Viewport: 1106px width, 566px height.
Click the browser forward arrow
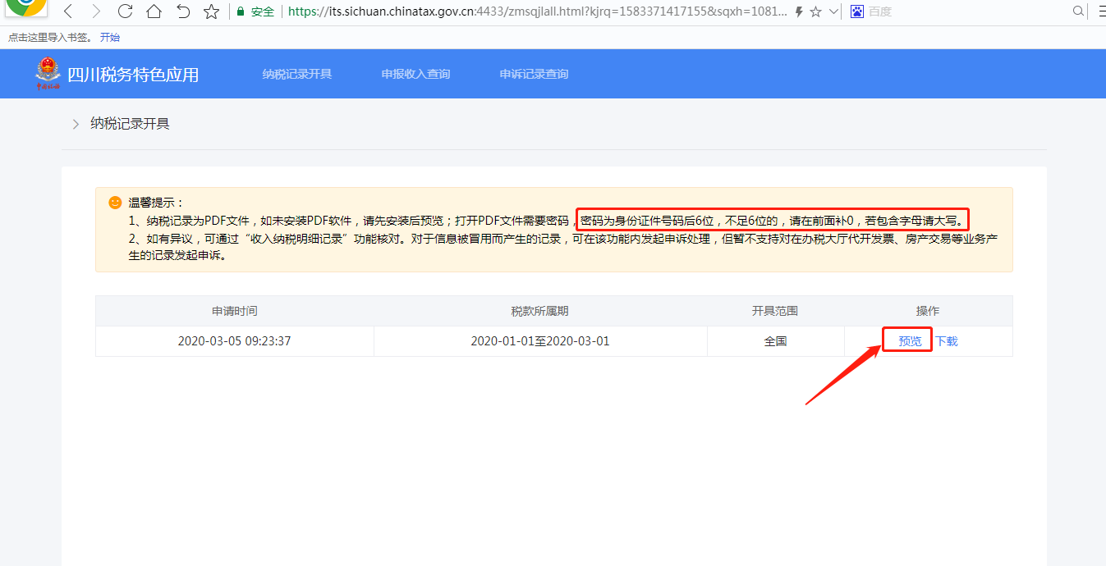pyautogui.click(x=96, y=11)
